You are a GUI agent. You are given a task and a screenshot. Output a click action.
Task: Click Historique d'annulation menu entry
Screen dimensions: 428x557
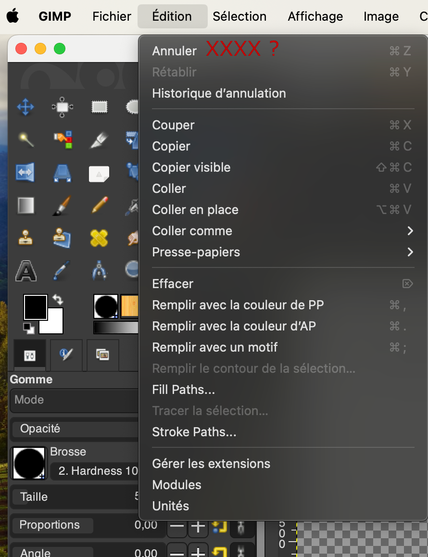pyautogui.click(x=219, y=93)
